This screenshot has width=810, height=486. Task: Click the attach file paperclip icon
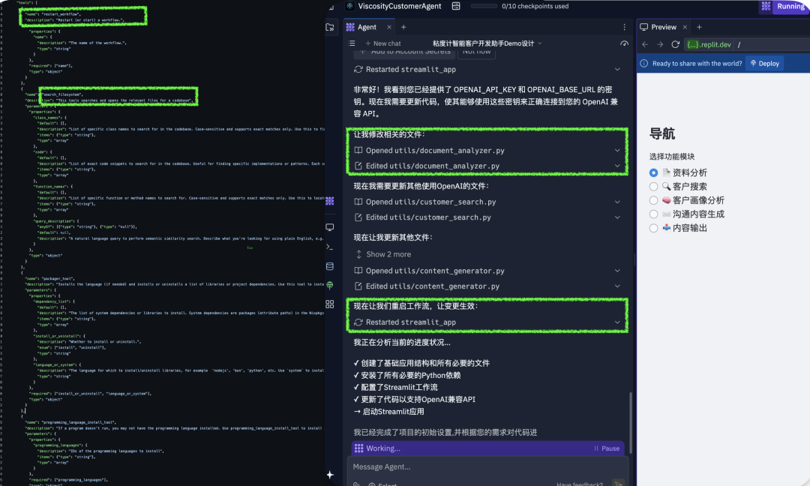click(x=356, y=484)
